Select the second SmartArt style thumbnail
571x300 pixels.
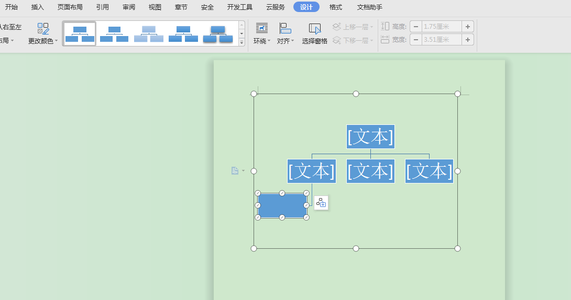coord(114,34)
